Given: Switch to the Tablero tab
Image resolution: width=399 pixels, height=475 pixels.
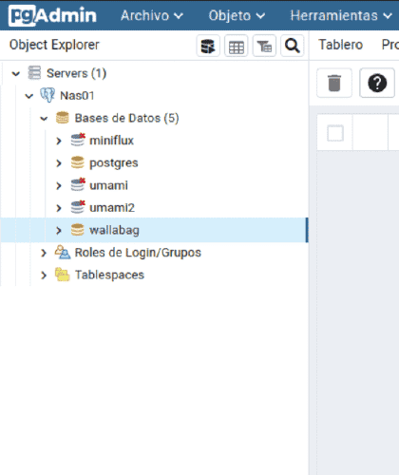Looking at the screenshot, I should (x=340, y=45).
